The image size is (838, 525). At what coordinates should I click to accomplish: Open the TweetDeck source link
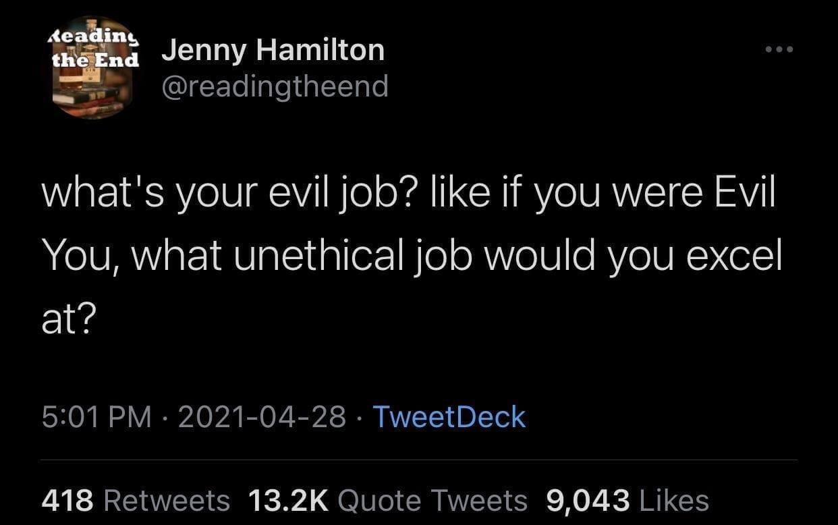[x=449, y=416]
